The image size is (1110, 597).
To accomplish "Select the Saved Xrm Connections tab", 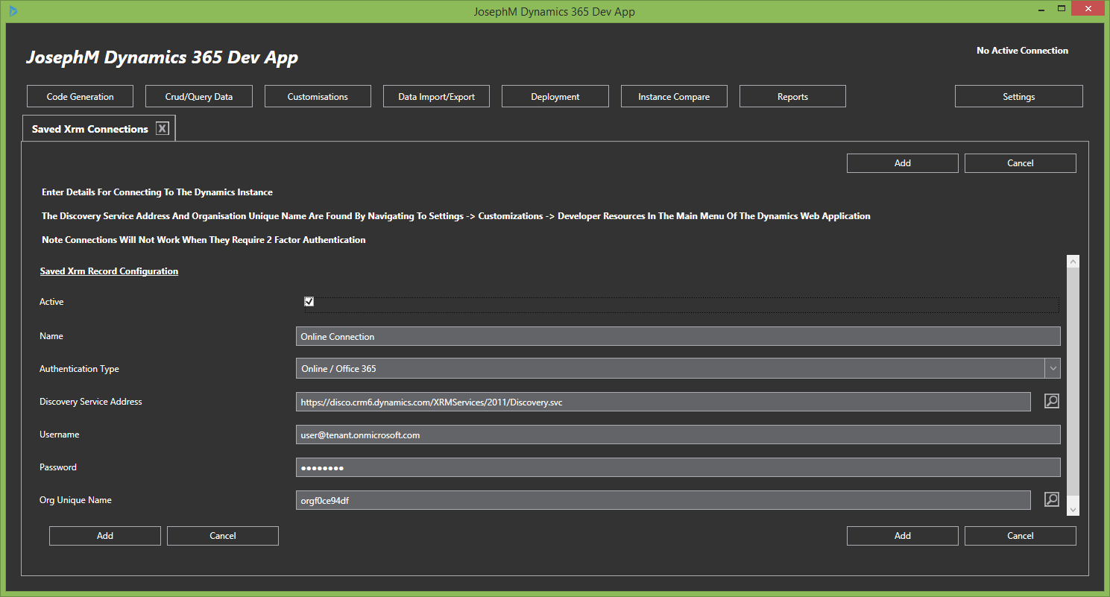I will pos(89,129).
